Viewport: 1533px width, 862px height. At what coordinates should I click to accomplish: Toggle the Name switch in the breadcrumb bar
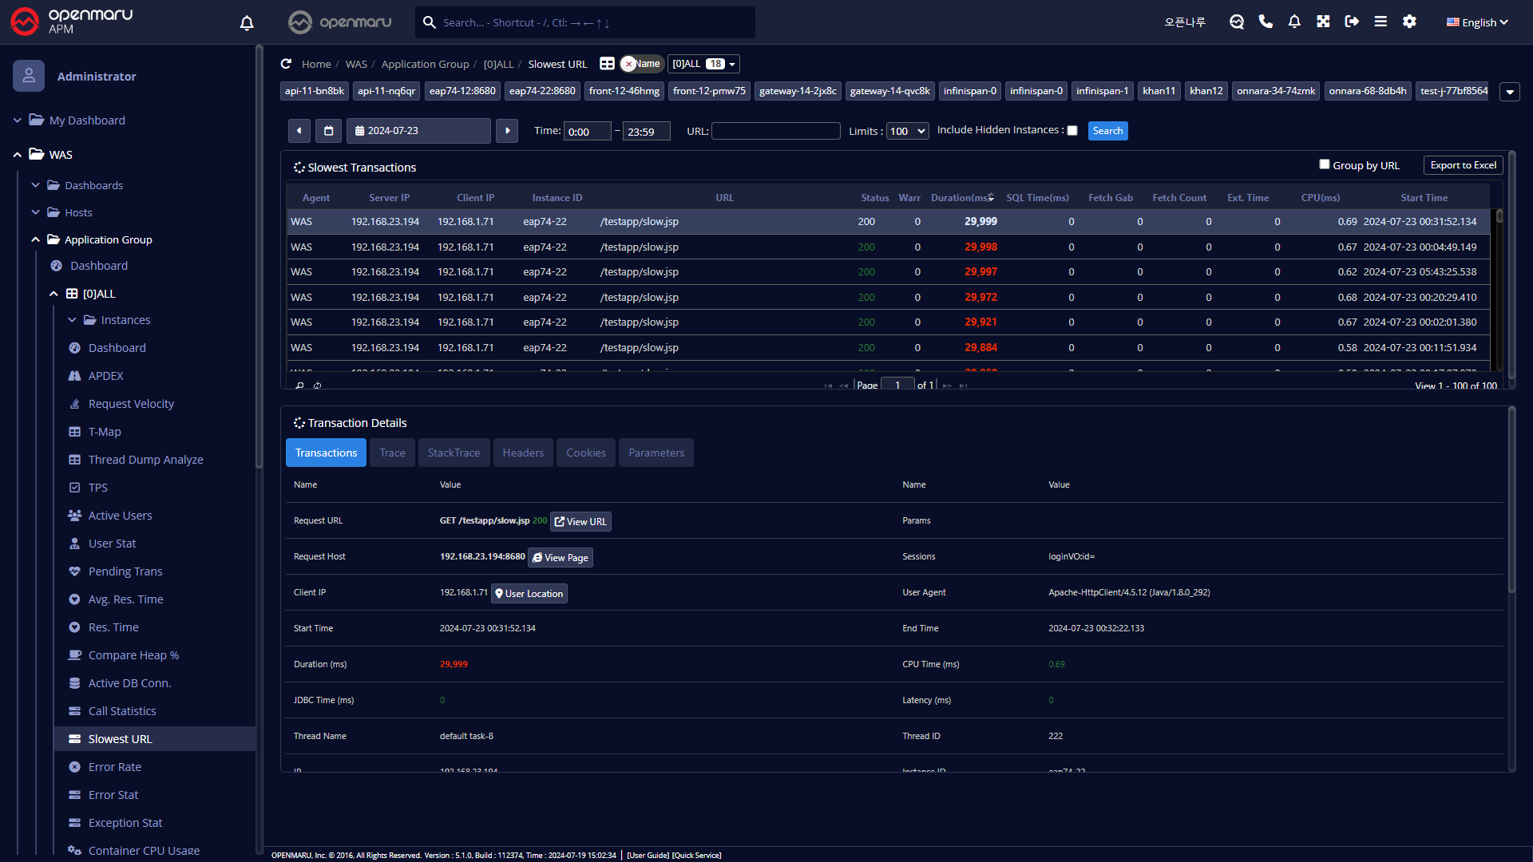pyautogui.click(x=641, y=64)
